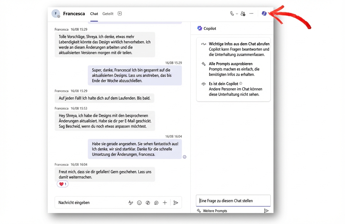
Task: Open Copilot from the top bar
Action: (264, 13)
